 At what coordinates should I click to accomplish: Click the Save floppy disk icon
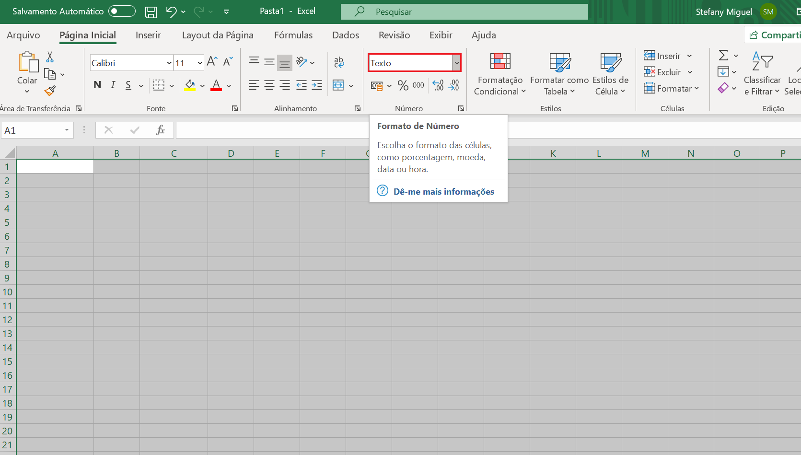pyautogui.click(x=151, y=12)
